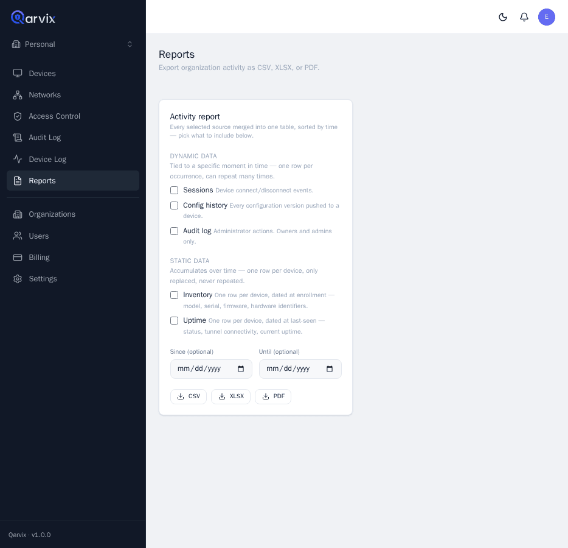
Task: Click the Users people icon
Action: [x=18, y=236]
